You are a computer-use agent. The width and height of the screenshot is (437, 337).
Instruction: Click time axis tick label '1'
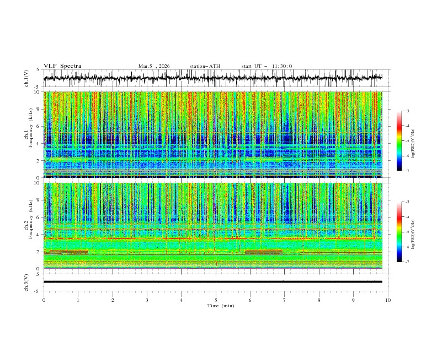78,300
